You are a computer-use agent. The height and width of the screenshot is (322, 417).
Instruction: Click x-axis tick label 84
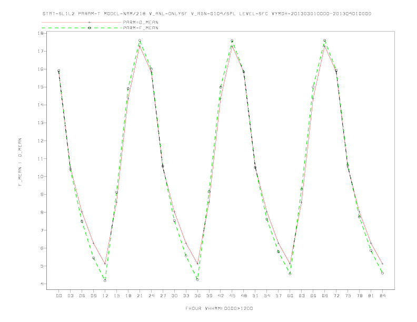point(382,296)
